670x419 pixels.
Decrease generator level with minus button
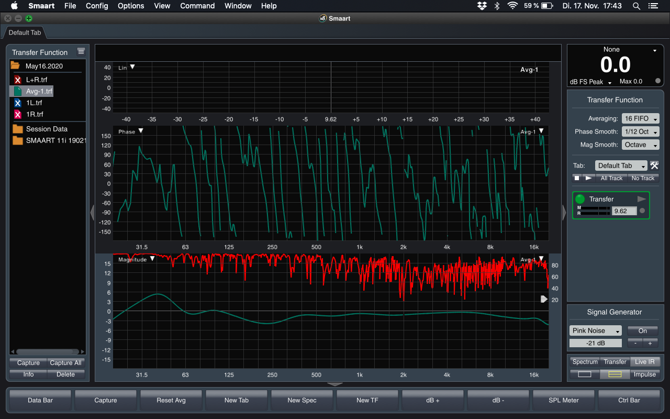[x=635, y=344]
